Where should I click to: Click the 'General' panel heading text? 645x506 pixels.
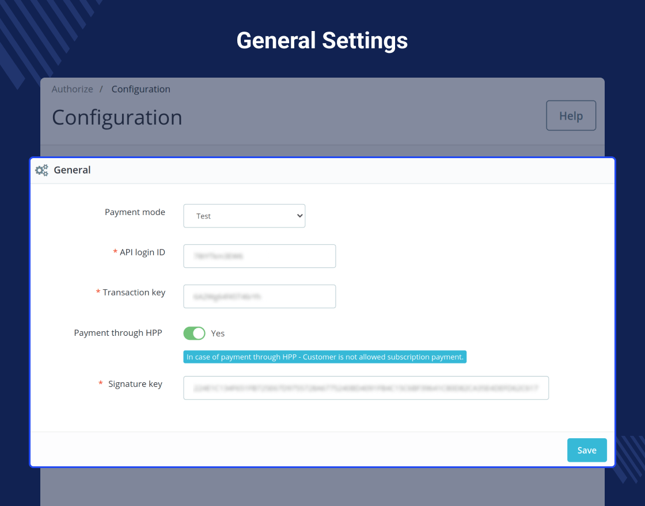pyautogui.click(x=72, y=170)
